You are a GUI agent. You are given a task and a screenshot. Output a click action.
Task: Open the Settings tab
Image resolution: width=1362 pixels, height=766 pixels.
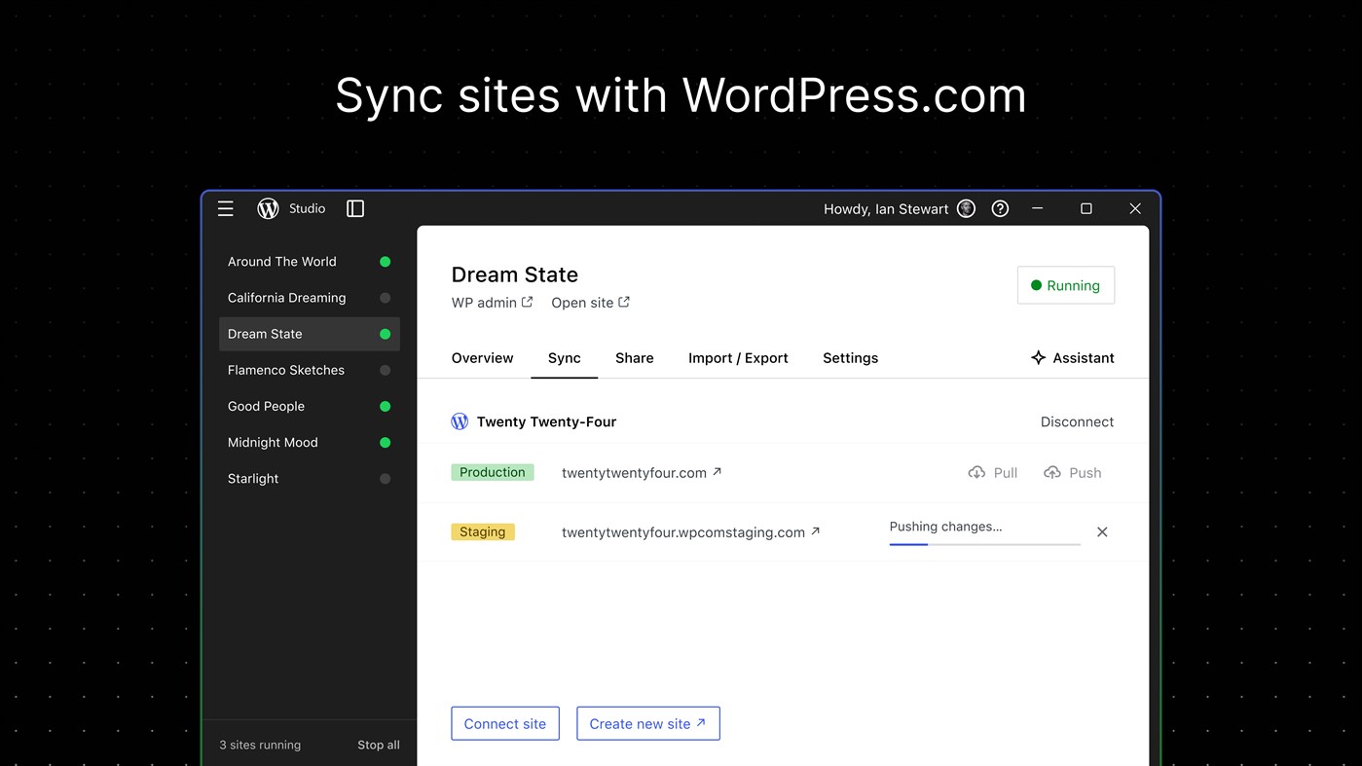851,358
